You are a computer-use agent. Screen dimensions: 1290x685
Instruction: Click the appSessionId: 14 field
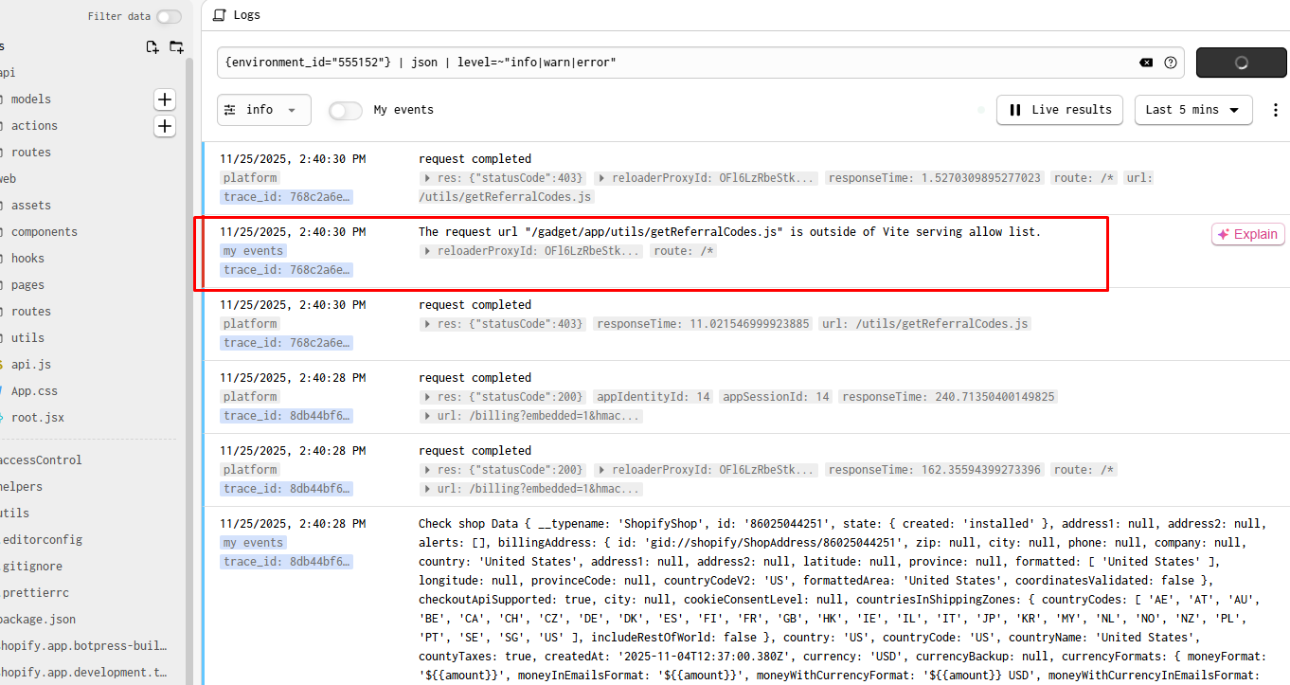pyautogui.click(x=776, y=397)
